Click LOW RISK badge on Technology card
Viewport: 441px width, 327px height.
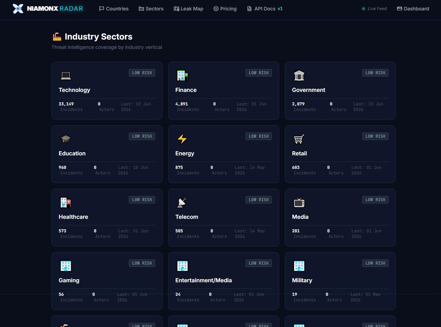tap(142, 73)
